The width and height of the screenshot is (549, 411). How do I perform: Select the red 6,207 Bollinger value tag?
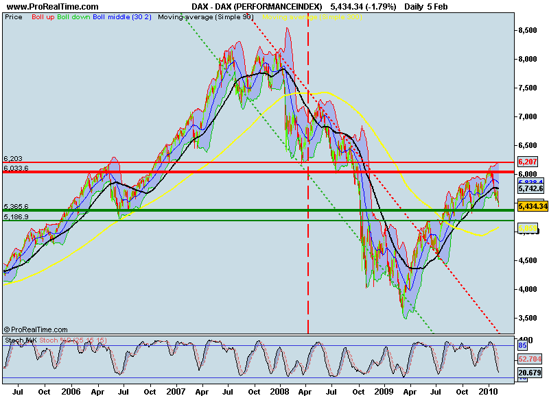click(528, 162)
